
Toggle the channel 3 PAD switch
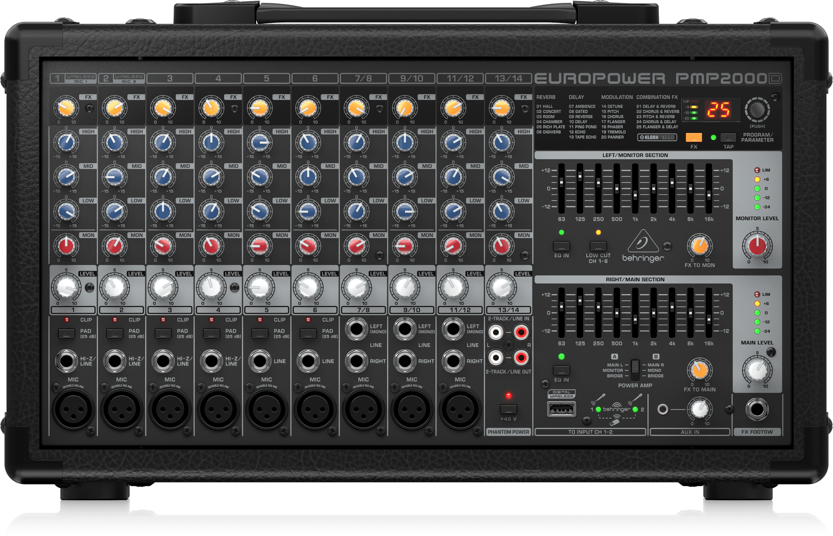click(x=163, y=333)
